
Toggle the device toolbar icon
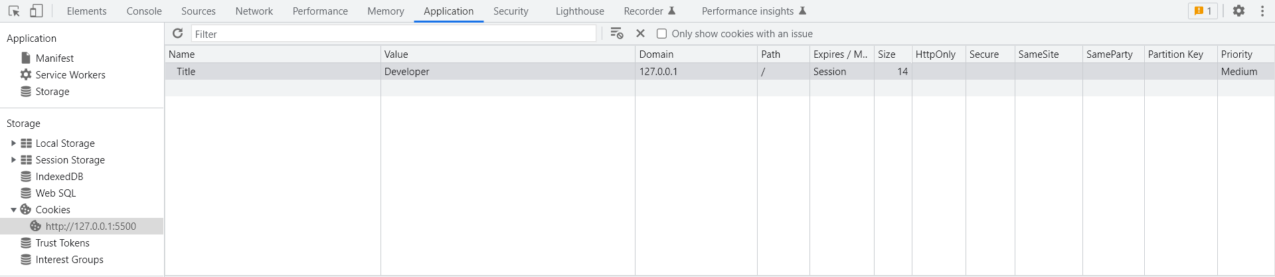click(37, 11)
